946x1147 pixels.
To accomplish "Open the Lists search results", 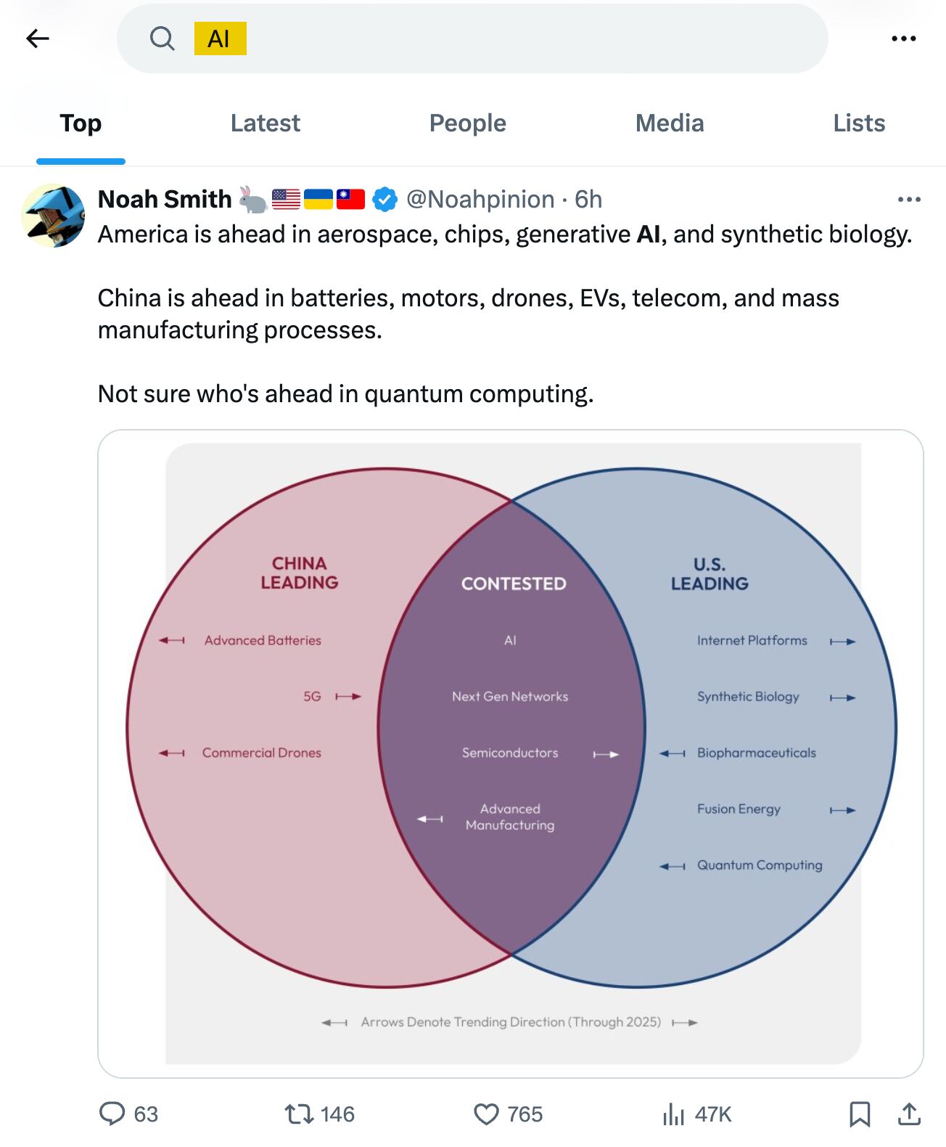I will click(858, 123).
